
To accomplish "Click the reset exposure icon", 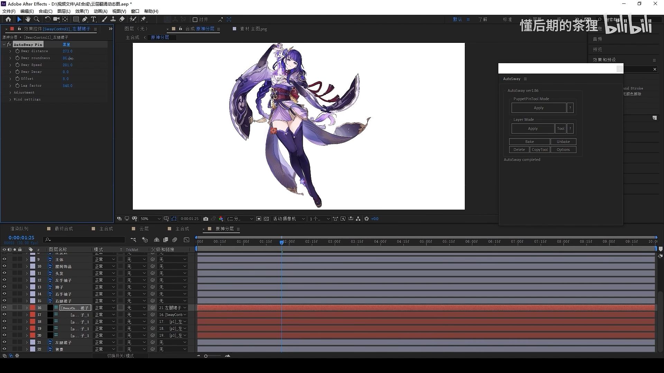I will (x=367, y=219).
